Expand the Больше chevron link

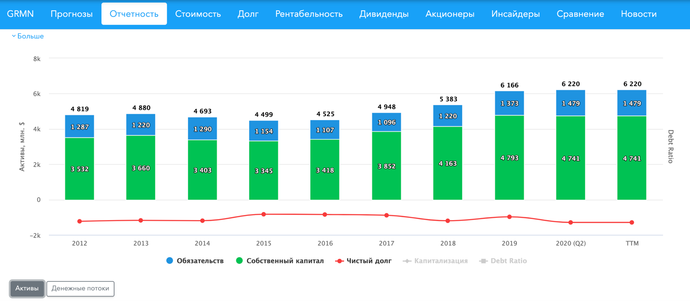click(28, 36)
